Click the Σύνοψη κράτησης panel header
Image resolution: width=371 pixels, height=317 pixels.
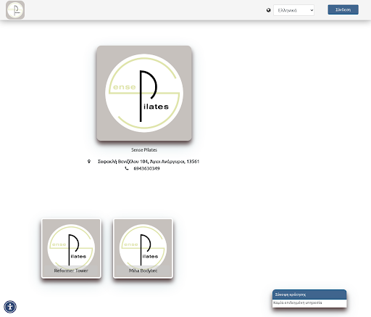coord(309,295)
